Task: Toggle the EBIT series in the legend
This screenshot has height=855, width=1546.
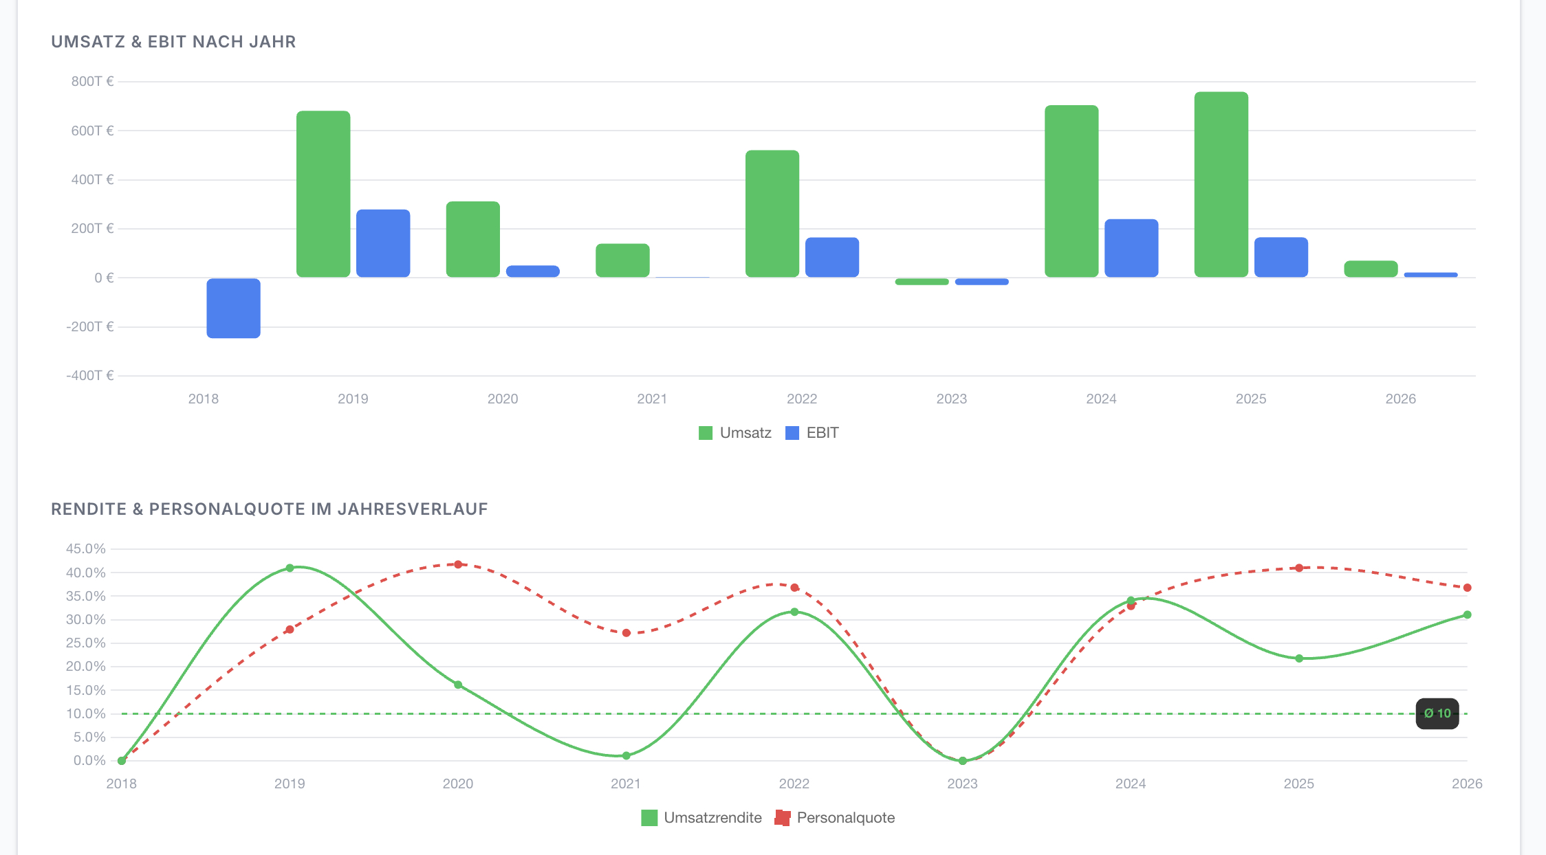Action: click(x=812, y=433)
